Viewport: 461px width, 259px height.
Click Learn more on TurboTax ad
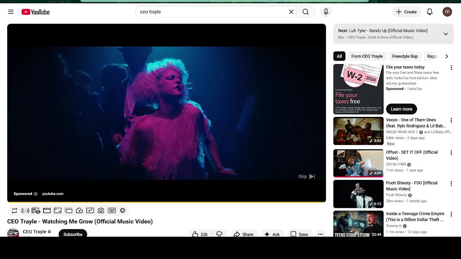pos(401,109)
